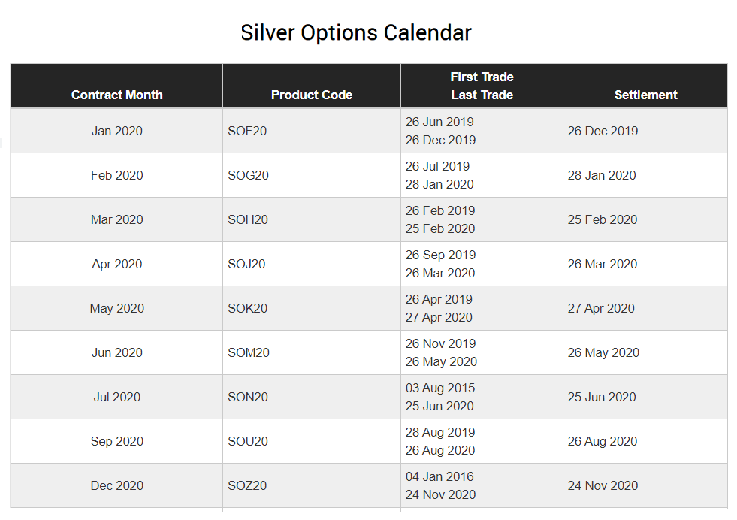Viewport: 737px width, 520px height.
Task: Click the 27 Apr 2020 settlement date
Action: coord(601,308)
